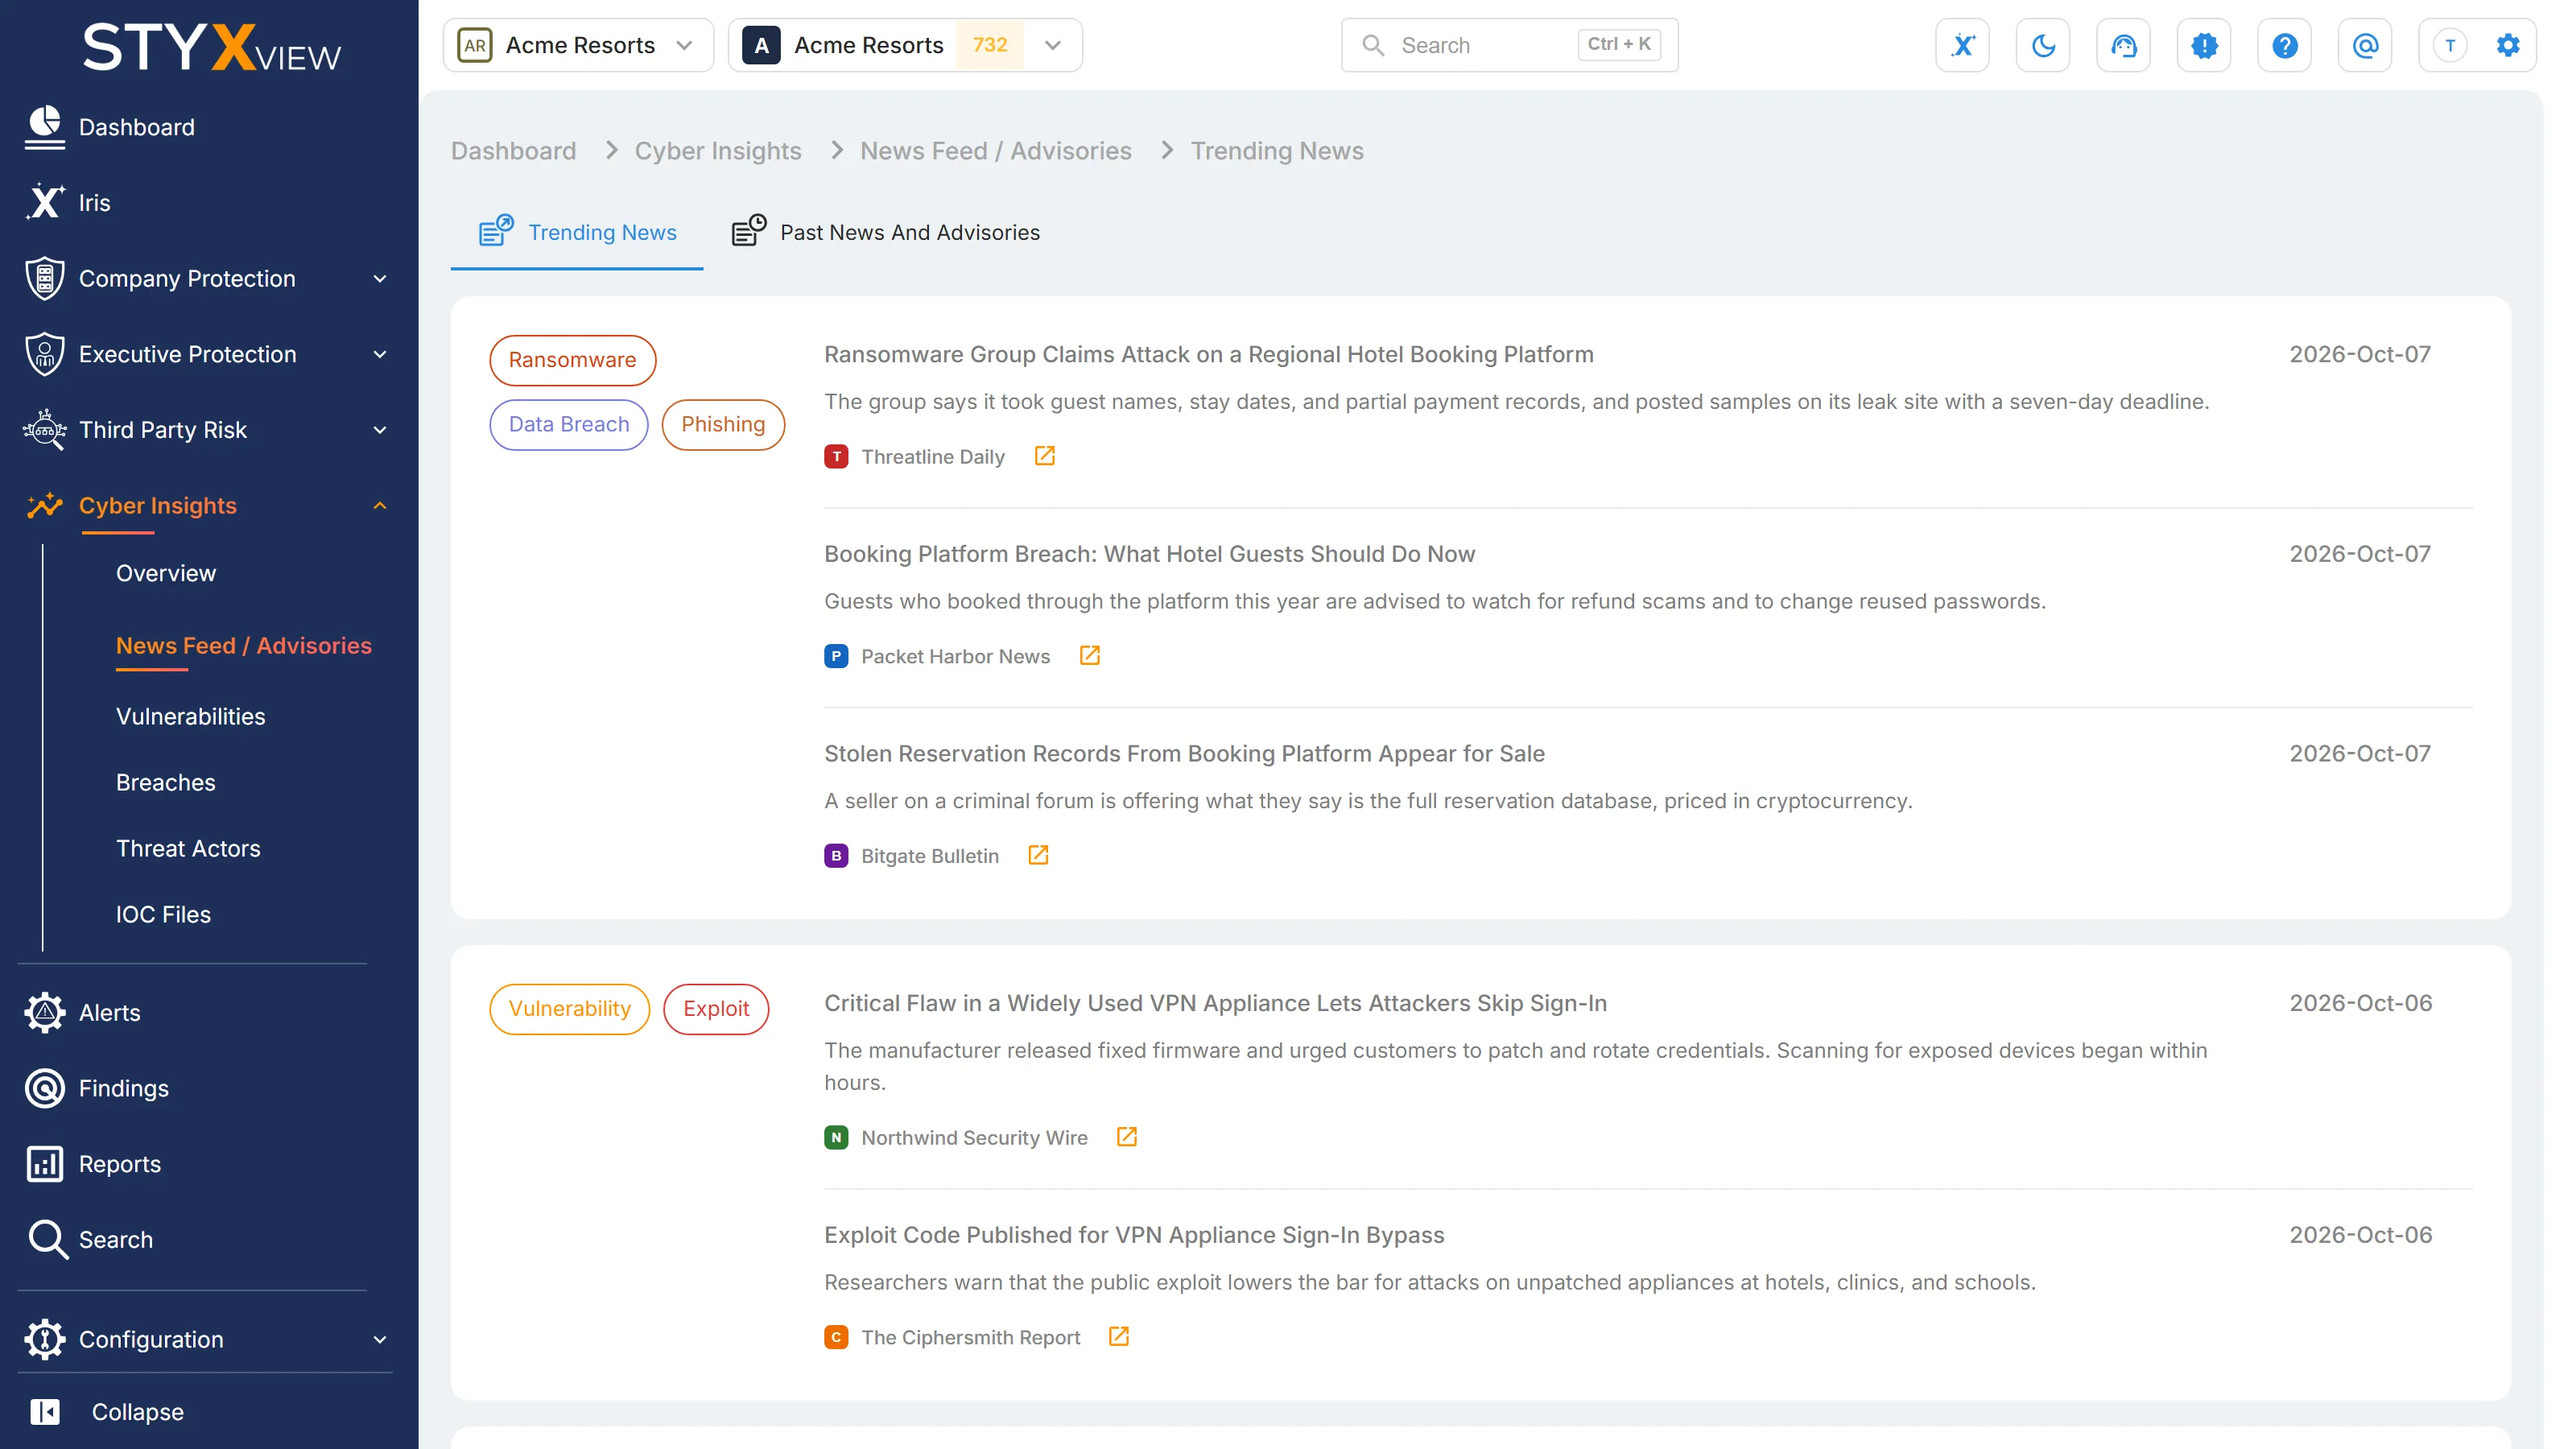Viewport: 2576px width, 1449px height.
Task: Toggle dark mode moon icon
Action: click(x=2043, y=45)
